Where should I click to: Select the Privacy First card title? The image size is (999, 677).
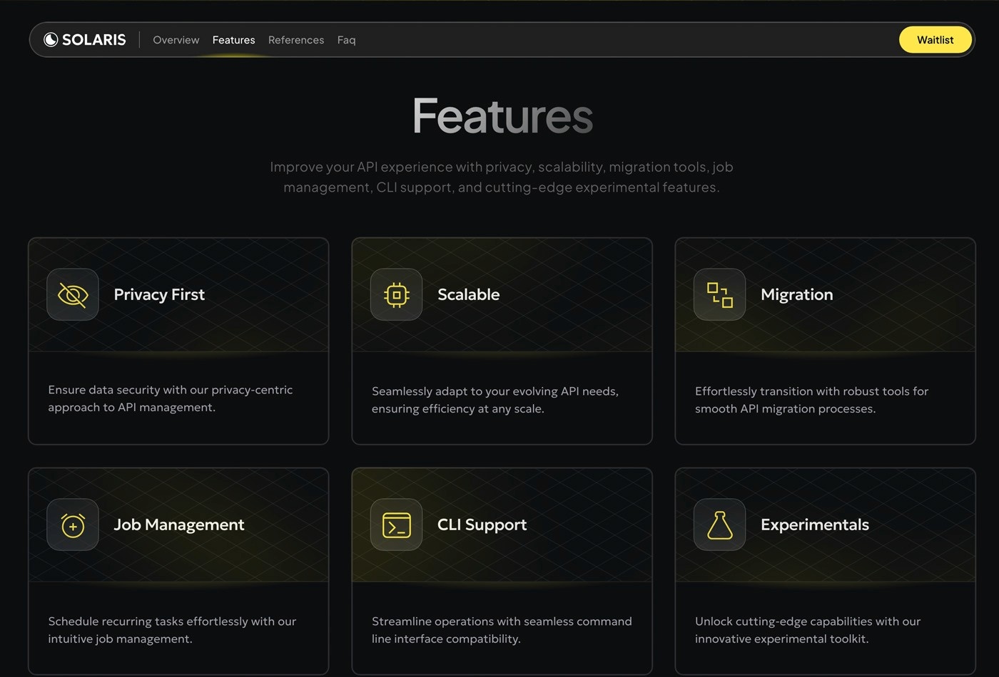[159, 294]
